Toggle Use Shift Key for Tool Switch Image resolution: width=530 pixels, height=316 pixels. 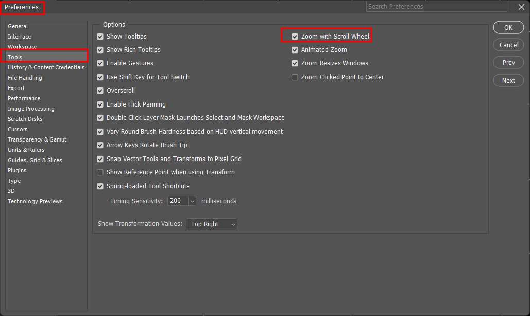[100, 77]
